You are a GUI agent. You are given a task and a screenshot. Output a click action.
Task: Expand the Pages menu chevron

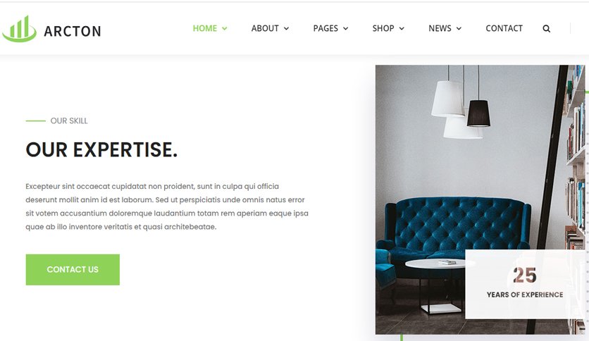[346, 29]
